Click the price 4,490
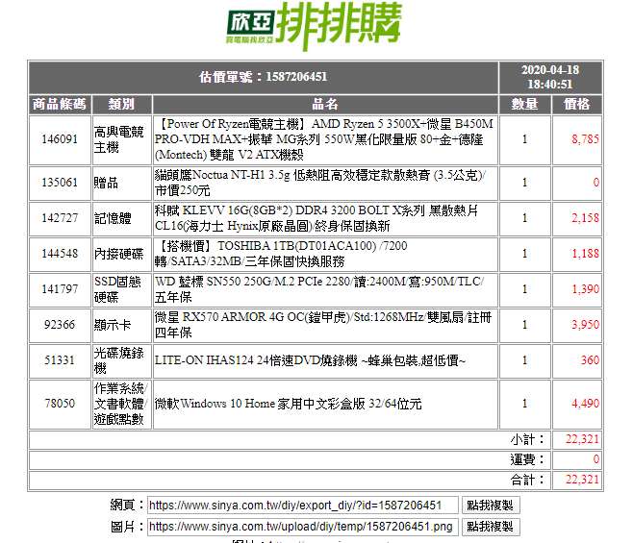This screenshot has height=543, width=633. [585, 404]
